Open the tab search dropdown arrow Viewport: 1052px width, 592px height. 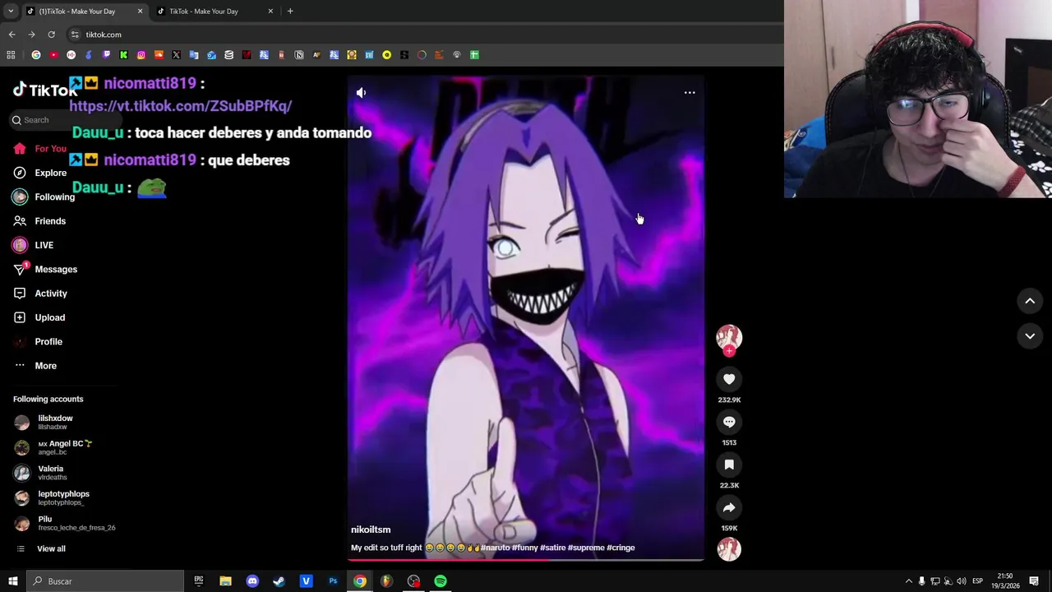tap(11, 12)
